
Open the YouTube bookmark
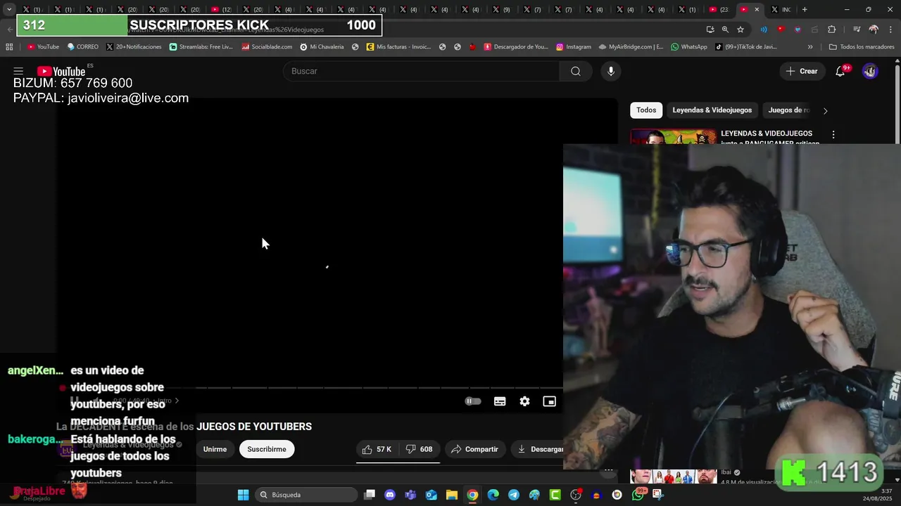pos(43,47)
